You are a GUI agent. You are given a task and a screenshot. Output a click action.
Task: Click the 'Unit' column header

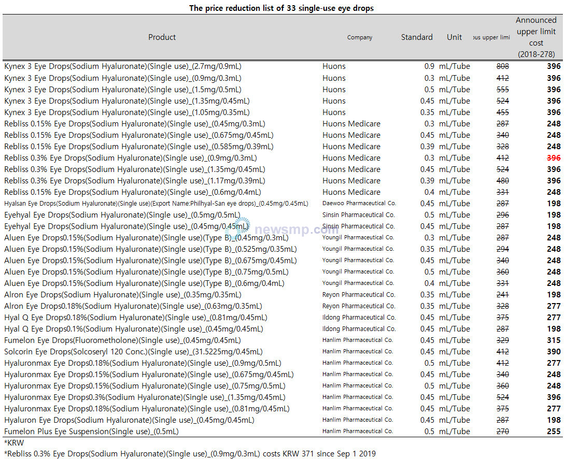pos(454,37)
